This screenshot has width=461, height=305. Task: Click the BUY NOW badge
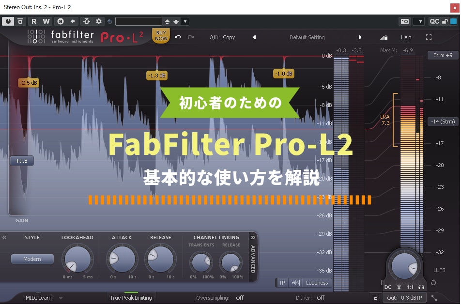161,35
